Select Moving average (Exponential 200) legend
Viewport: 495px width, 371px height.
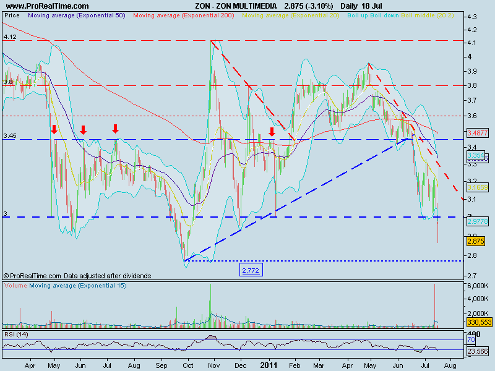(184, 15)
